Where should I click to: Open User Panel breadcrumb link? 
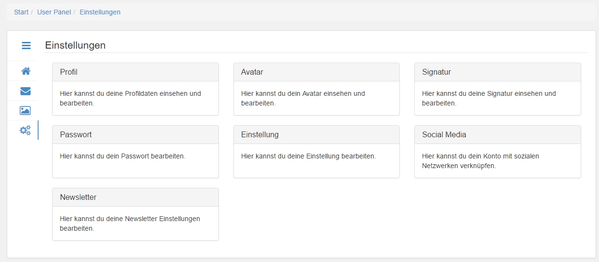click(x=54, y=12)
